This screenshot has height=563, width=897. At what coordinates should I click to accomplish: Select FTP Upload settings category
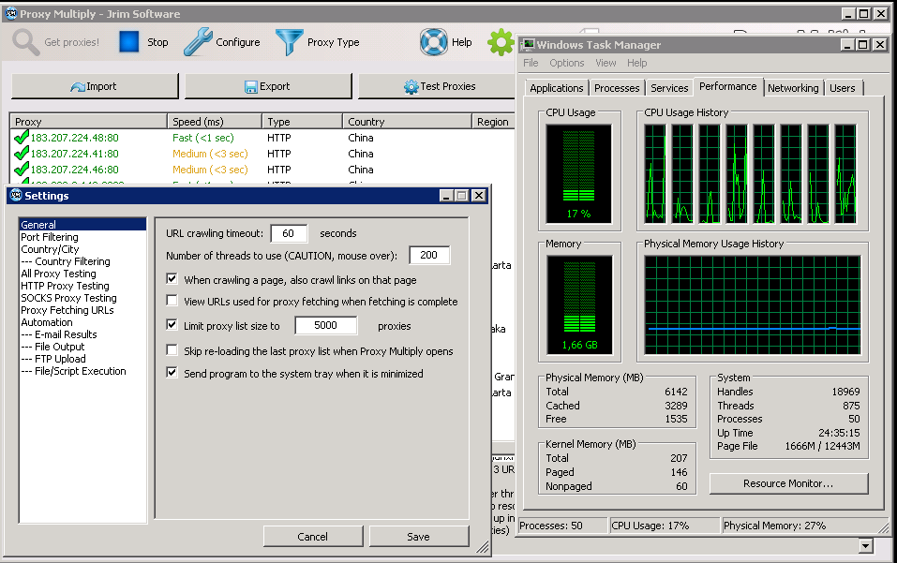pos(82,359)
